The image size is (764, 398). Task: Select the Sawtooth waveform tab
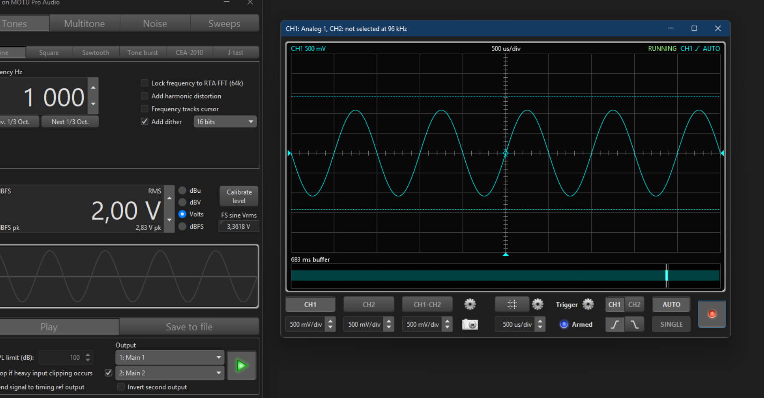pos(95,52)
